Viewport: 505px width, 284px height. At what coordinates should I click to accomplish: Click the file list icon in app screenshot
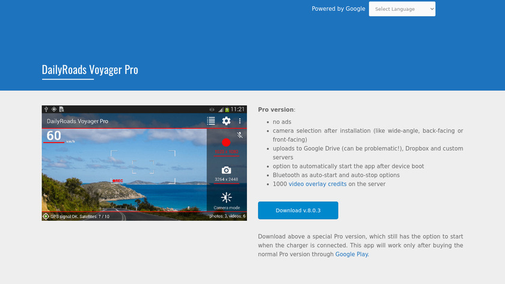pyautogui.click(x=211, y=121)
